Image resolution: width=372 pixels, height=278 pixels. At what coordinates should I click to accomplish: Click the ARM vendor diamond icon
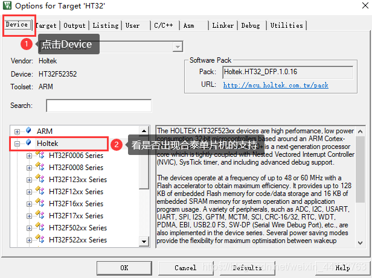(x=28, y=130)
